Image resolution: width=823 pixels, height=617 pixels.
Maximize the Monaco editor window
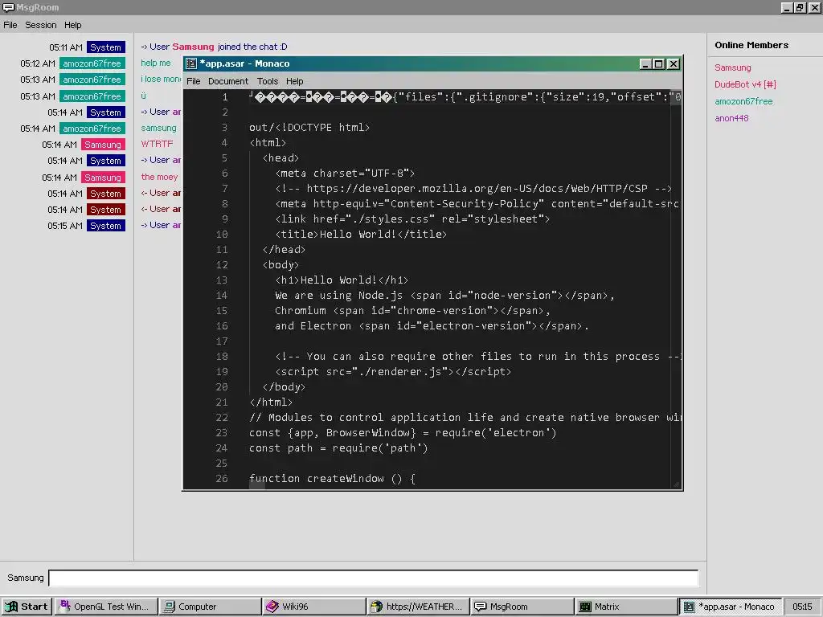click(659, 64)
